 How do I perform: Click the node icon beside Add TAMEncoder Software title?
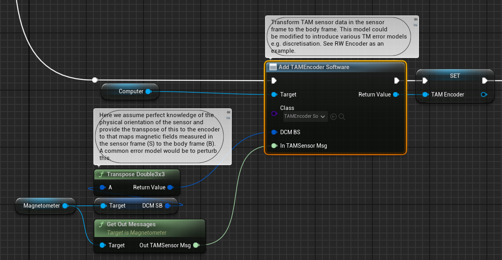273,67
